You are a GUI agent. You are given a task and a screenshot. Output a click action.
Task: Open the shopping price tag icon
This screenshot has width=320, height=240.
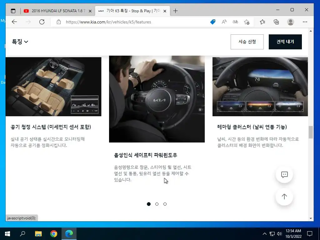(x=212, y=22)
